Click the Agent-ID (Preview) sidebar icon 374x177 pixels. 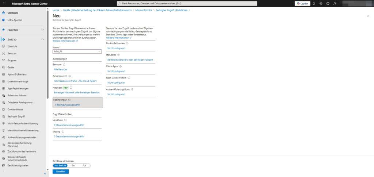pos(4,74)
